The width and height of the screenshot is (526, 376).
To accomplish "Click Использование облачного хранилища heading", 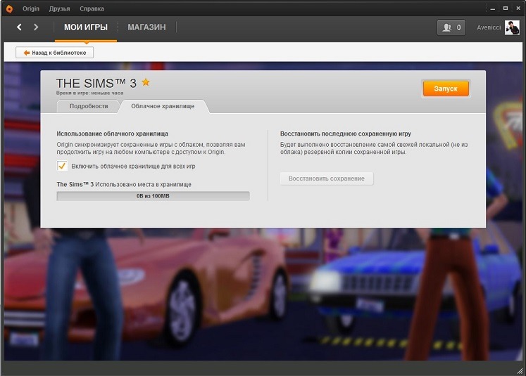I will tap(113, 134).
